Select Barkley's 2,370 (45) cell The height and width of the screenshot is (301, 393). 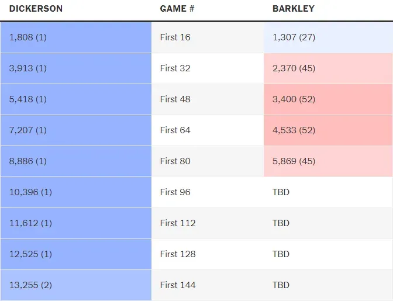click(294, 68)
